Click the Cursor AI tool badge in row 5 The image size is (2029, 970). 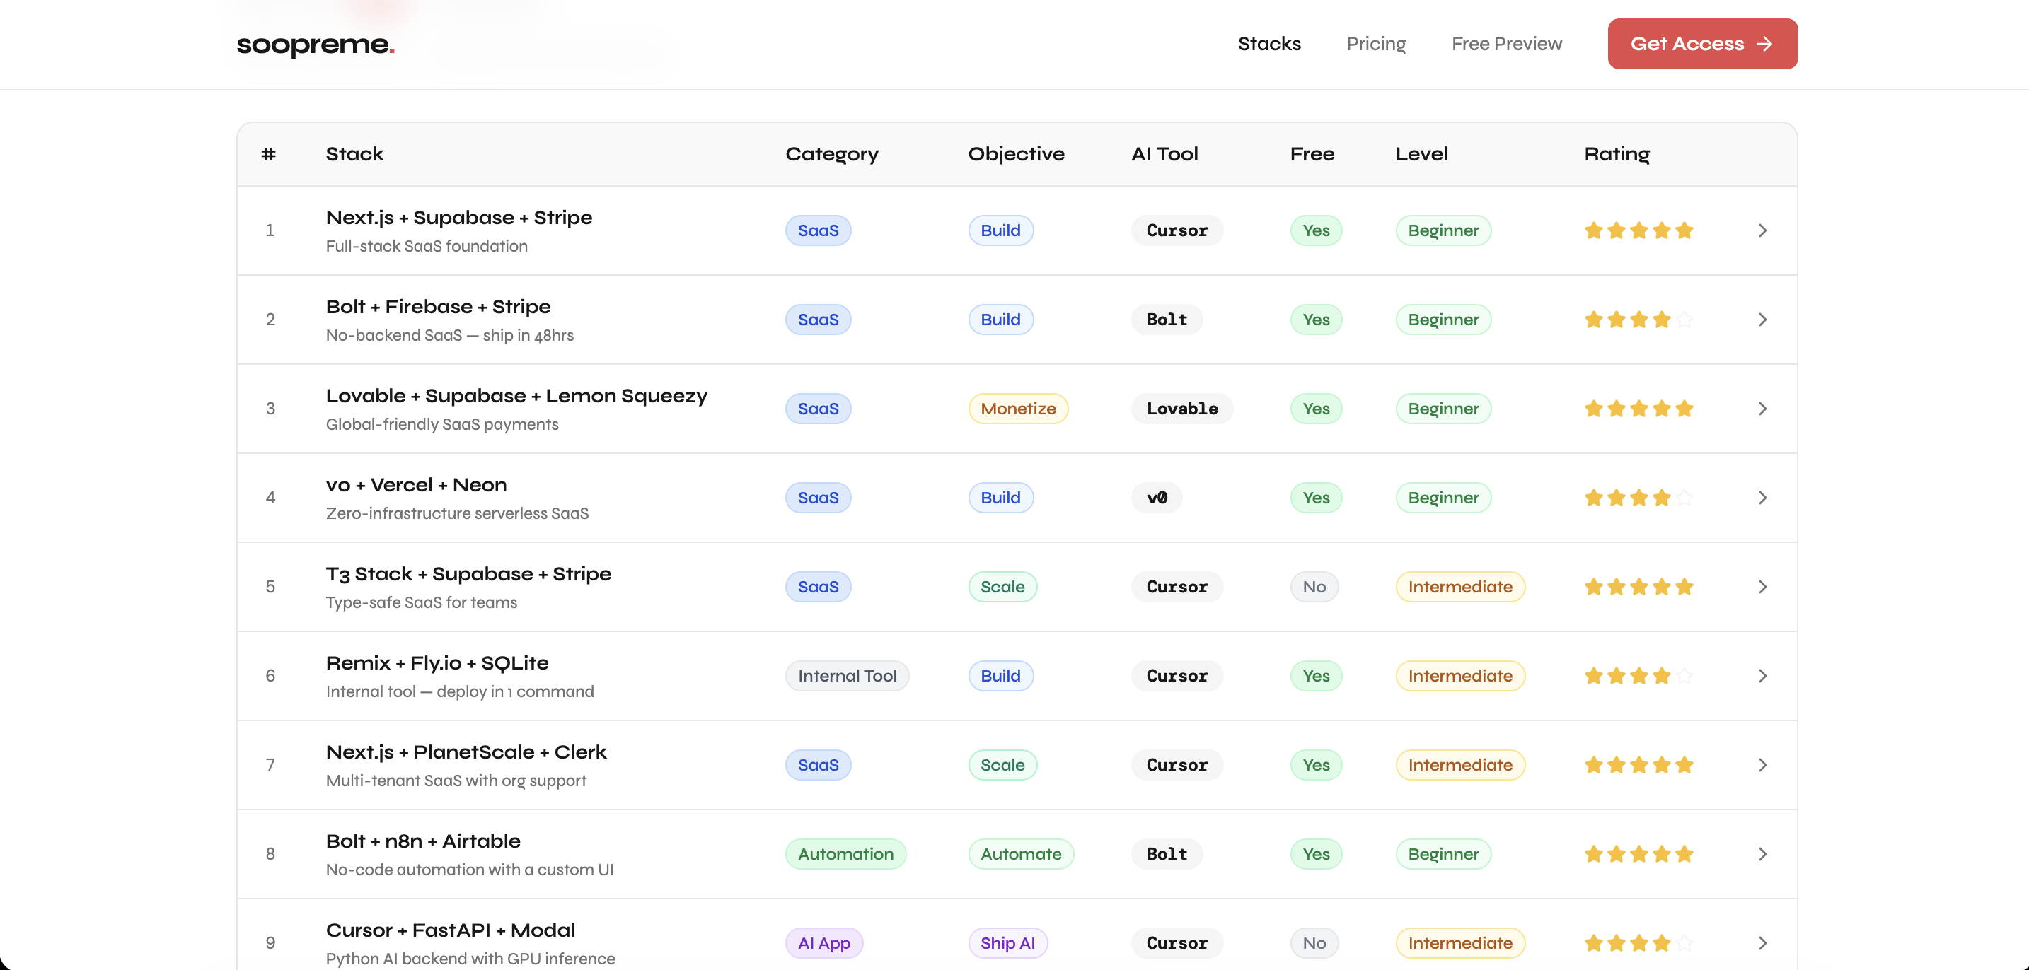click(x=1177, y=587)
